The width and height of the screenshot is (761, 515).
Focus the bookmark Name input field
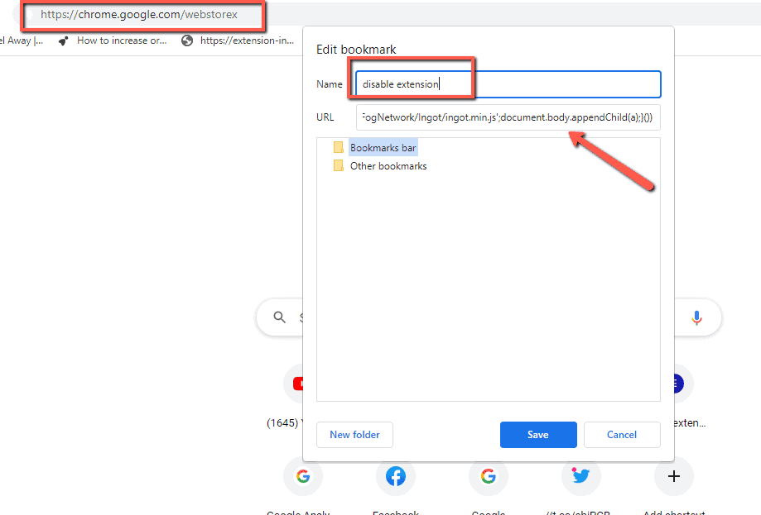pos(508,84)
